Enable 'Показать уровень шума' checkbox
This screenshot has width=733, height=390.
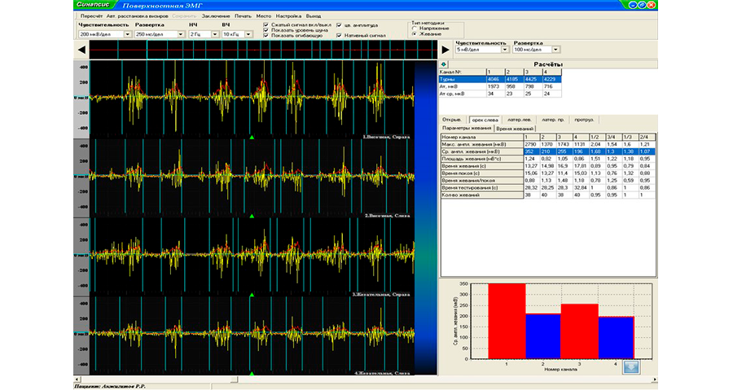point(267,31)
